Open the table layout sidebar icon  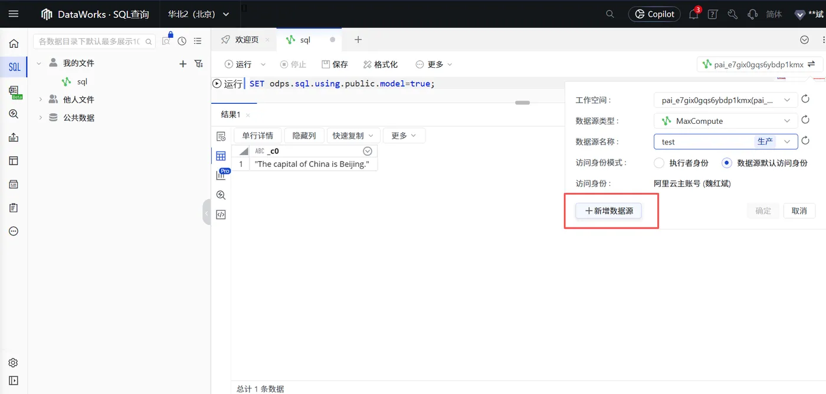click(x=14, y=161)
